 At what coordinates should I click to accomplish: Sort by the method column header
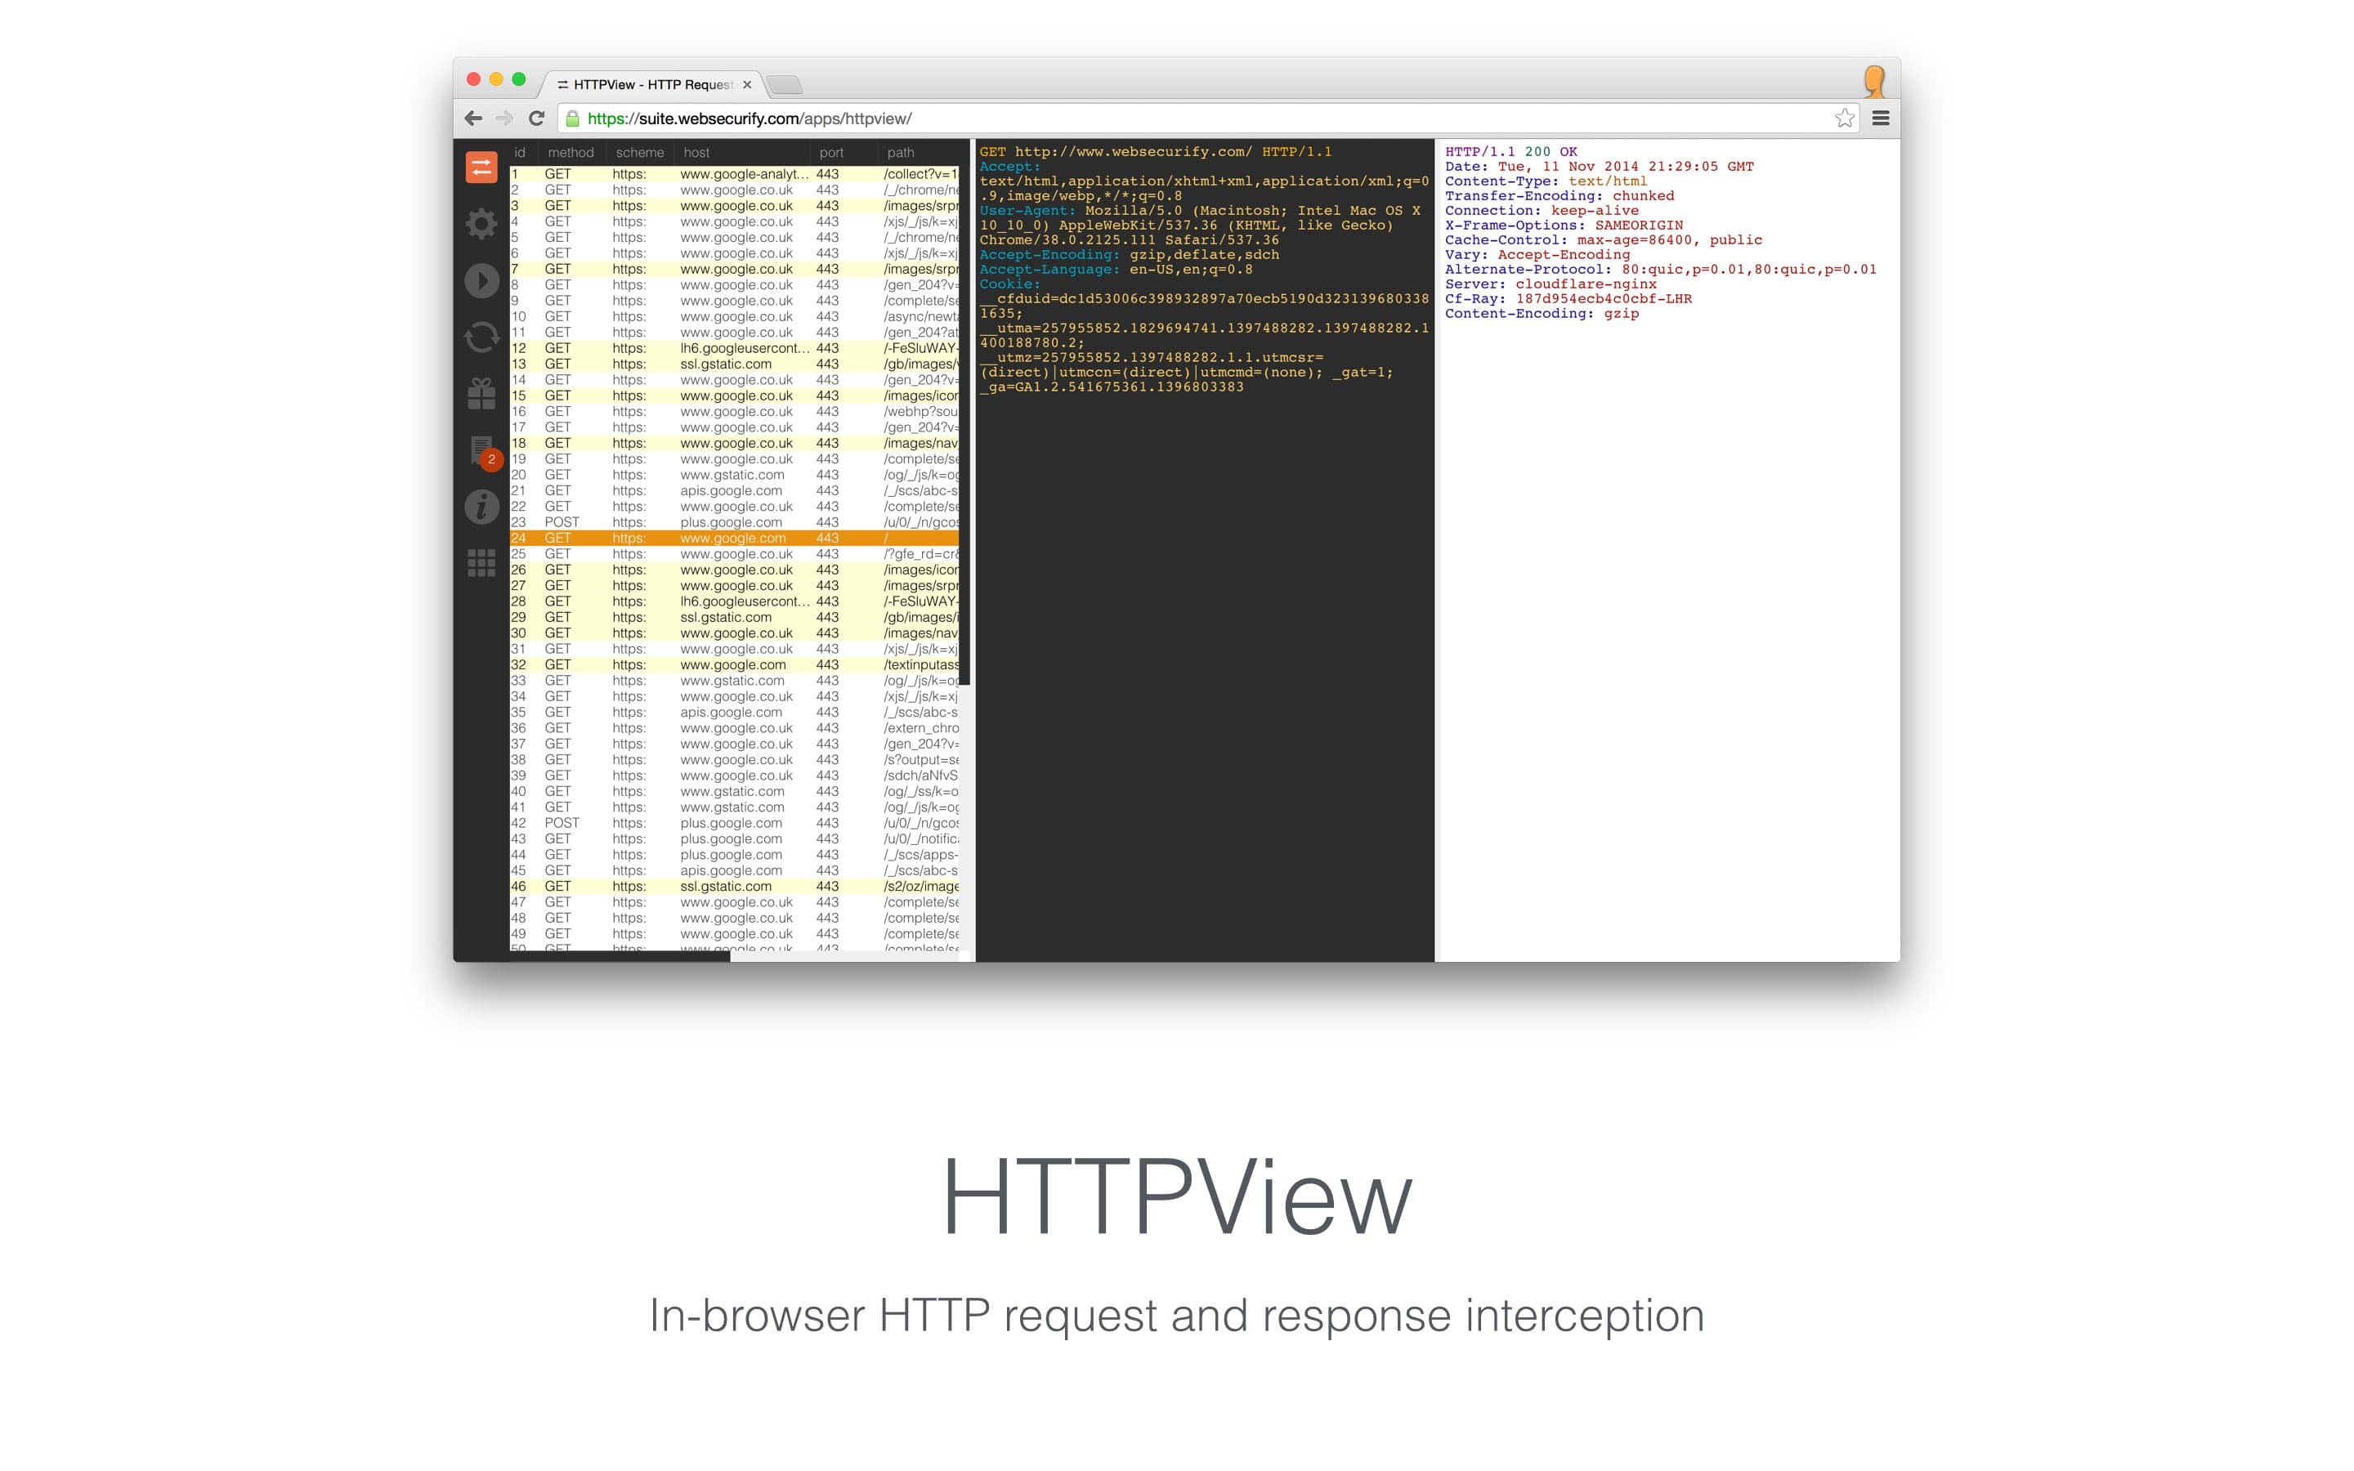(x=571, y=153)
